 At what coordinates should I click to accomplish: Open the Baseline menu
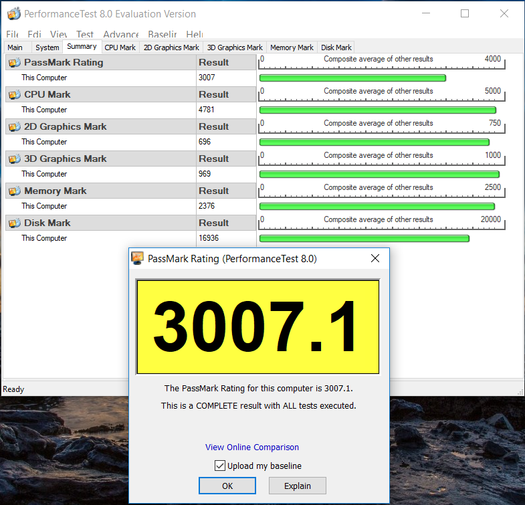coord(163,34)
